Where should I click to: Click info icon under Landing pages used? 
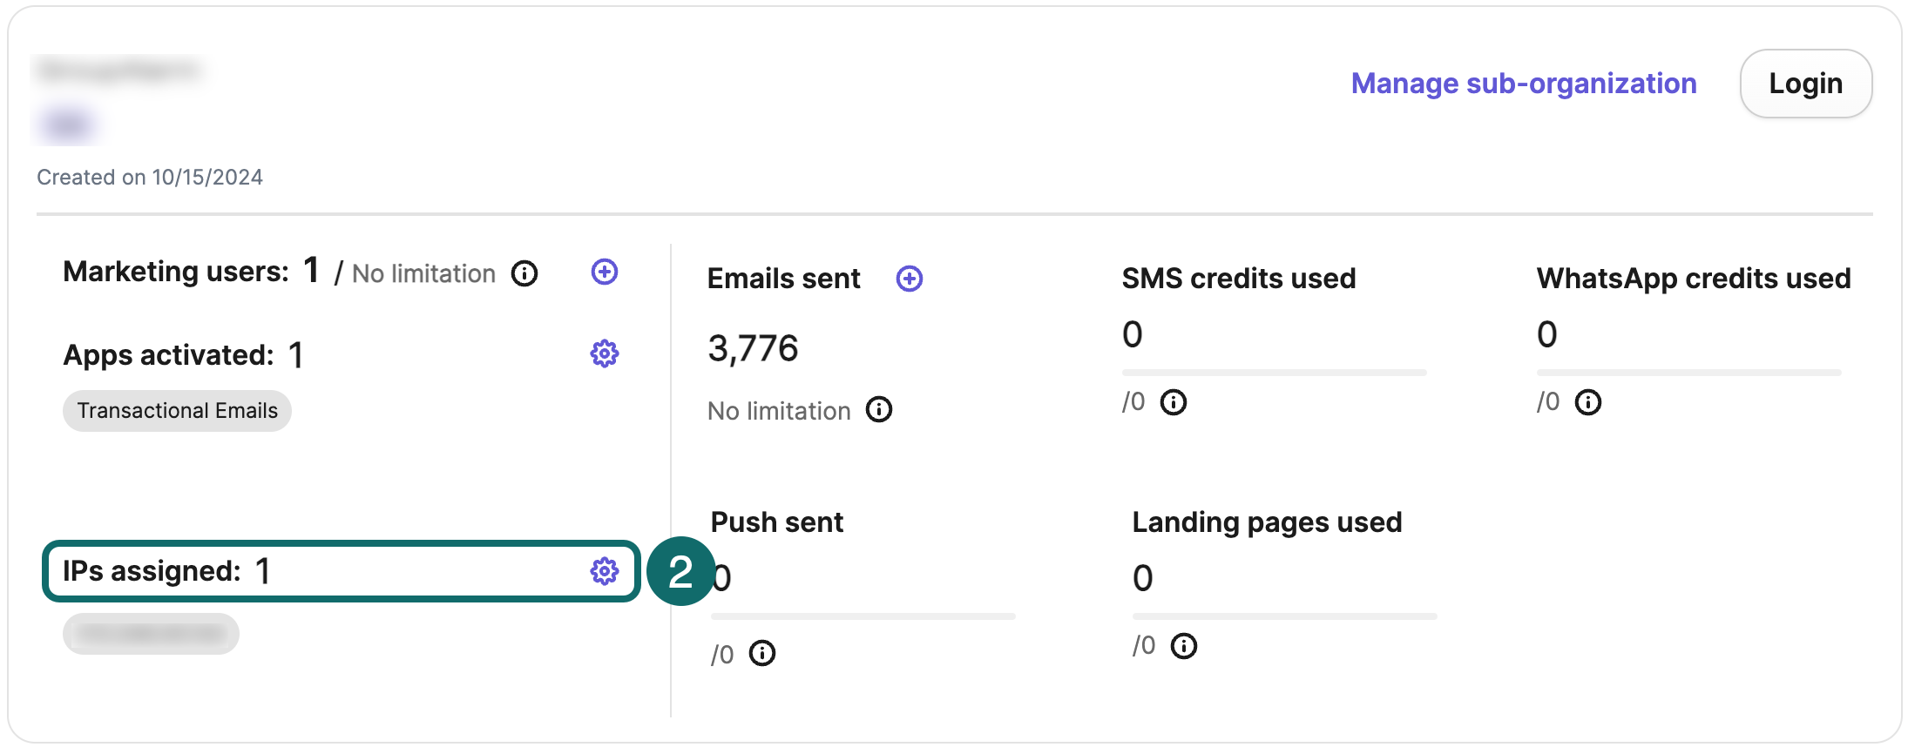pos(1184,646)
